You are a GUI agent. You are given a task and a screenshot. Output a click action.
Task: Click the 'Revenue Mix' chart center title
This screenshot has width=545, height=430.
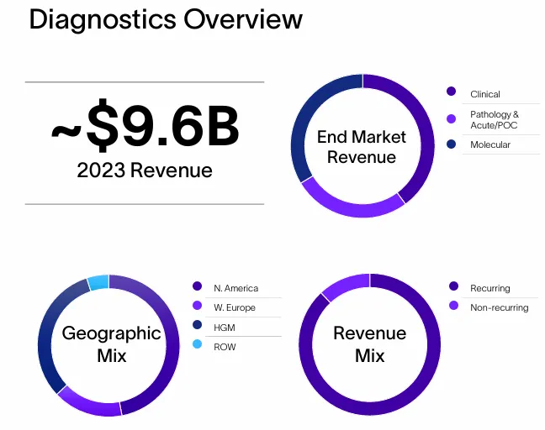pos(370,344)
